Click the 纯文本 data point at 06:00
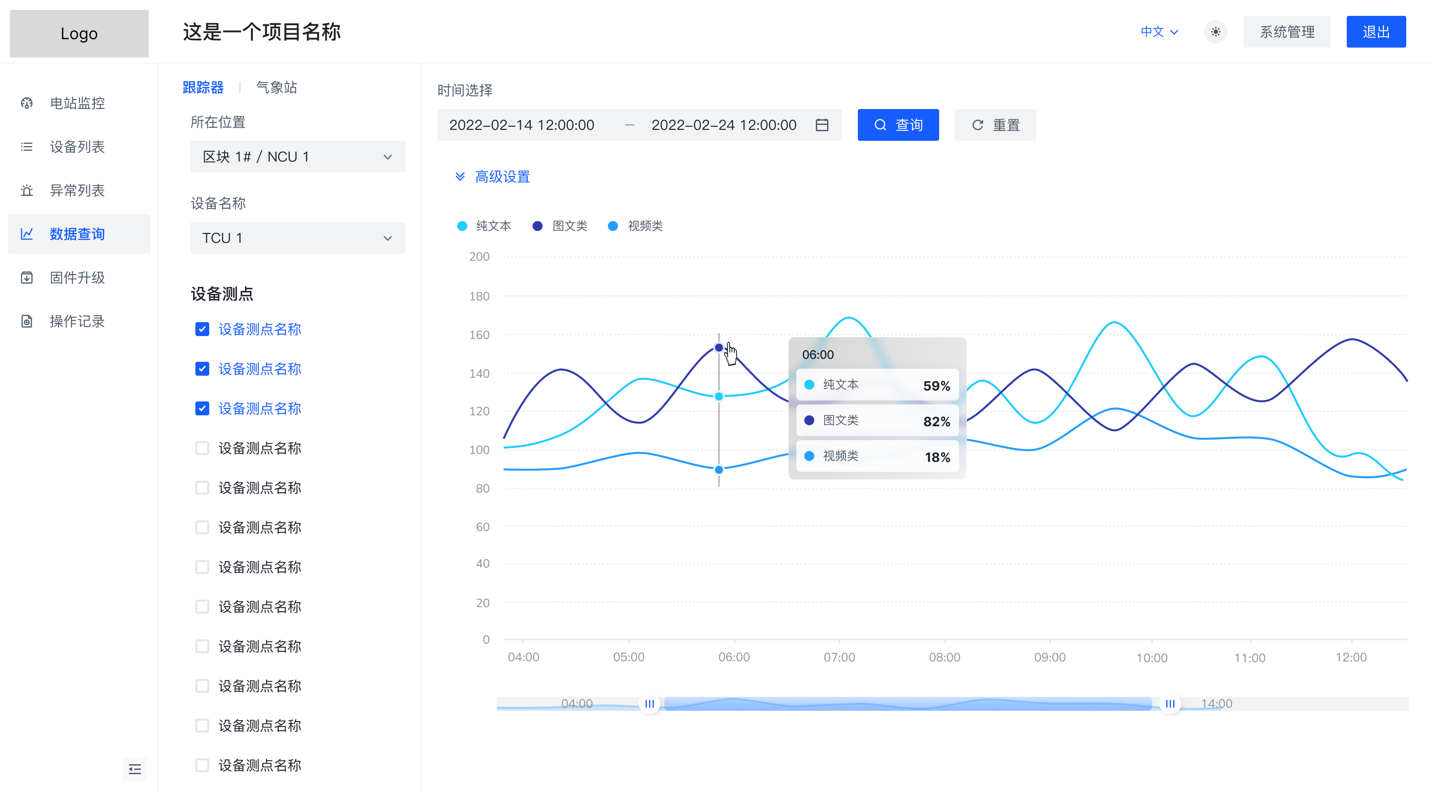1436x793 pixels. pos(719,396)
